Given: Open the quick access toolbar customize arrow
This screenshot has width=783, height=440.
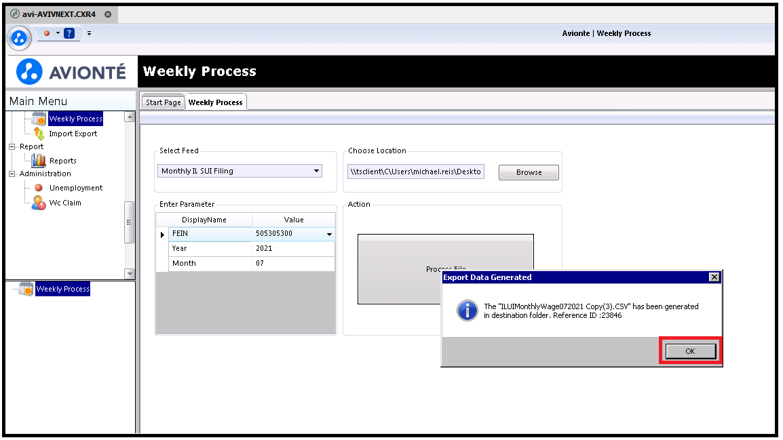Looking at the screenshot, I should 89,33.
